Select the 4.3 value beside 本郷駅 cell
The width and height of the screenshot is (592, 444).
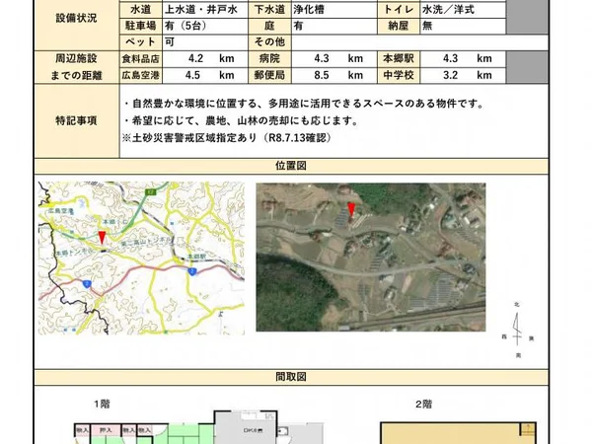point(450,58)
